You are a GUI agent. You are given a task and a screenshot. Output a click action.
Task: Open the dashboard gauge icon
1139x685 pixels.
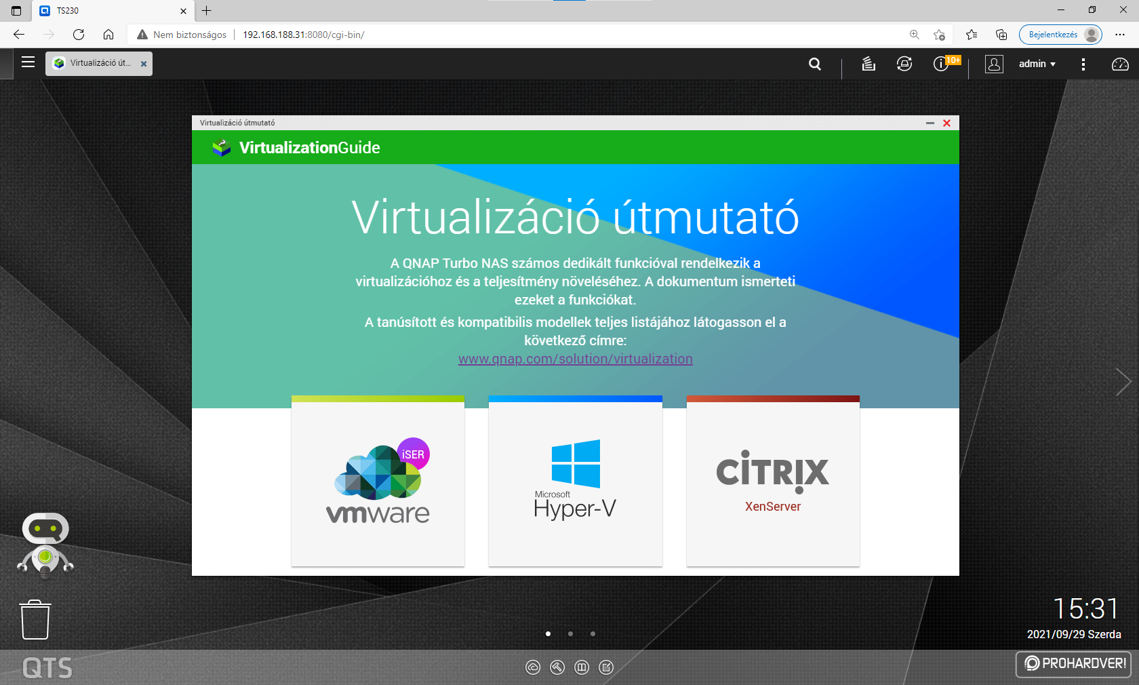(1120, 64)
